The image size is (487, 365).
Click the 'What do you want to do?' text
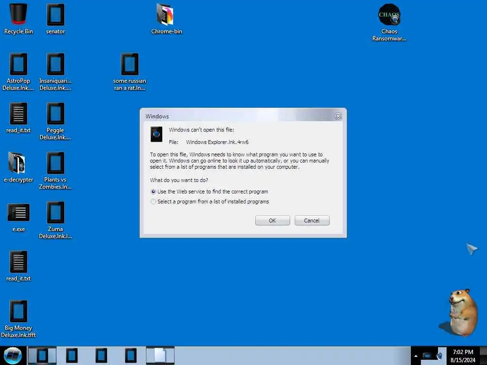pyautogui.click(x=179, y=180)
